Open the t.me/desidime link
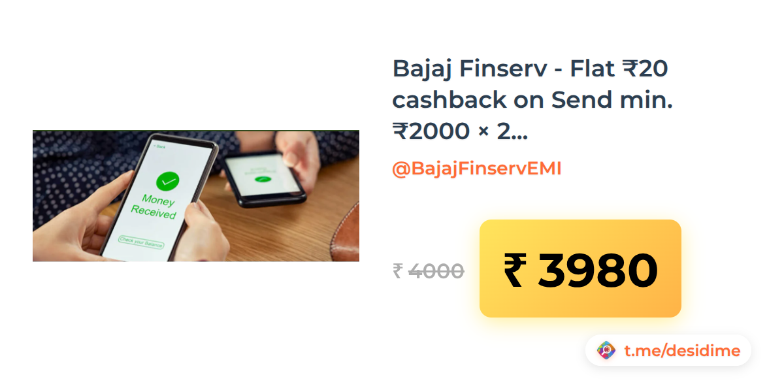Screen dimensions: 784x392 point(682,351)
